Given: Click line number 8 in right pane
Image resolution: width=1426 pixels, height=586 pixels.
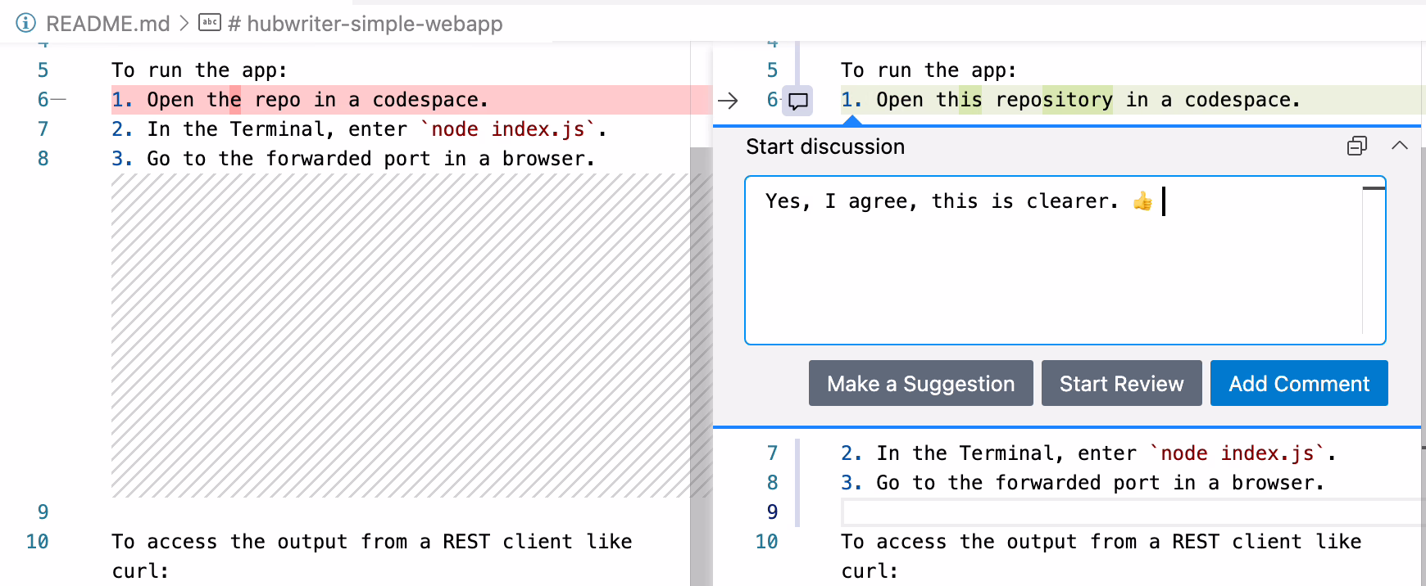Looking at the screenshot, I should click(773, 483).
